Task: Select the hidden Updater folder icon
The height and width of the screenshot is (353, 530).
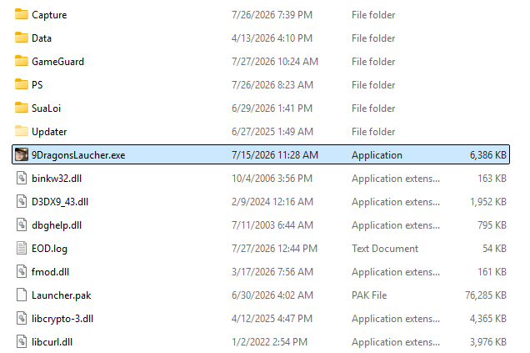Action: [22, 131]
